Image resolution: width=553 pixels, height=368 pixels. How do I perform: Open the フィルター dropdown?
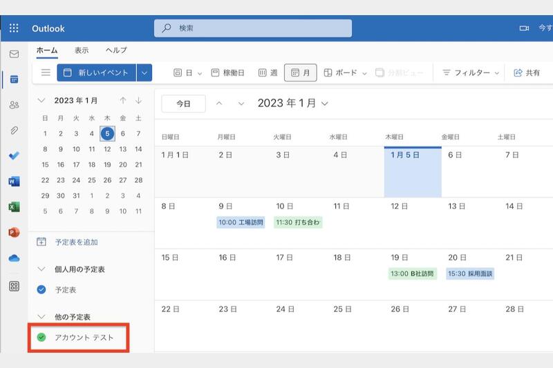click(470, 72)
